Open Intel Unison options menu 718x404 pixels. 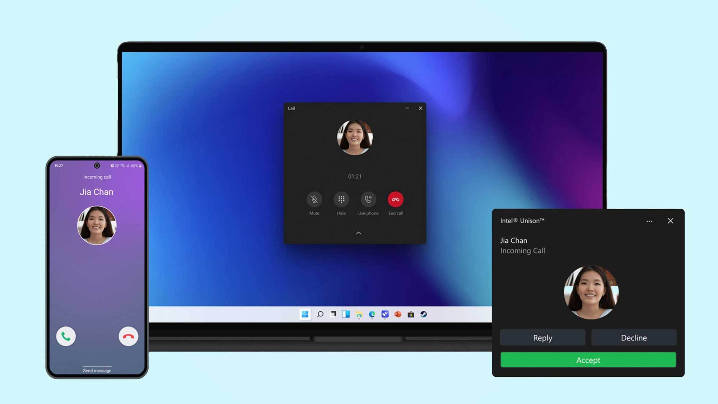[x=649, y=220]
